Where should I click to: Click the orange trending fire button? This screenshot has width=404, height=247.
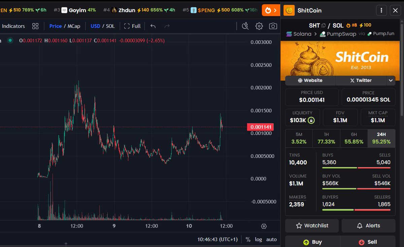tap(271, 10)
